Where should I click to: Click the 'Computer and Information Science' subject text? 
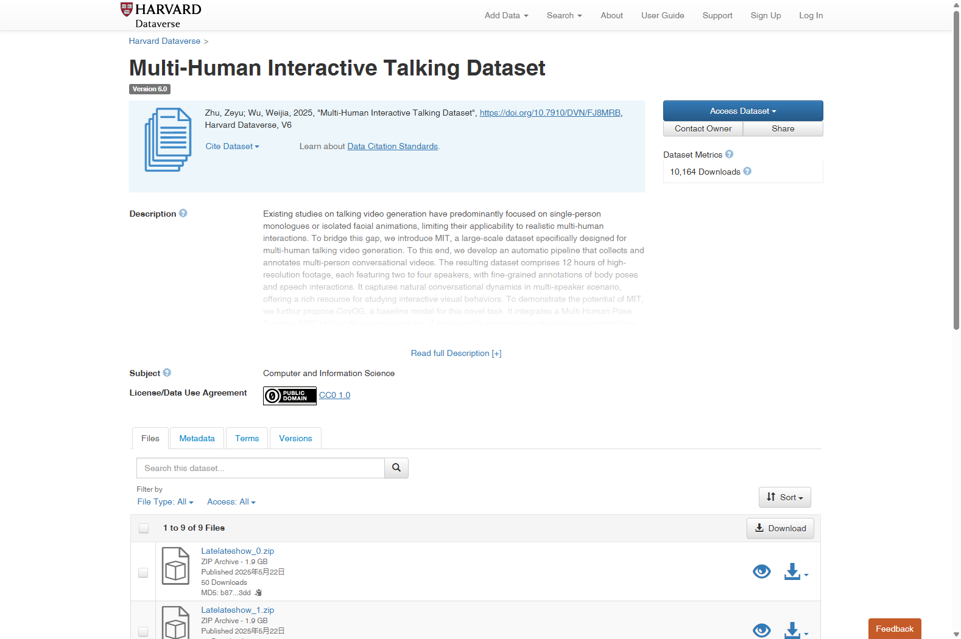point(329,374)
